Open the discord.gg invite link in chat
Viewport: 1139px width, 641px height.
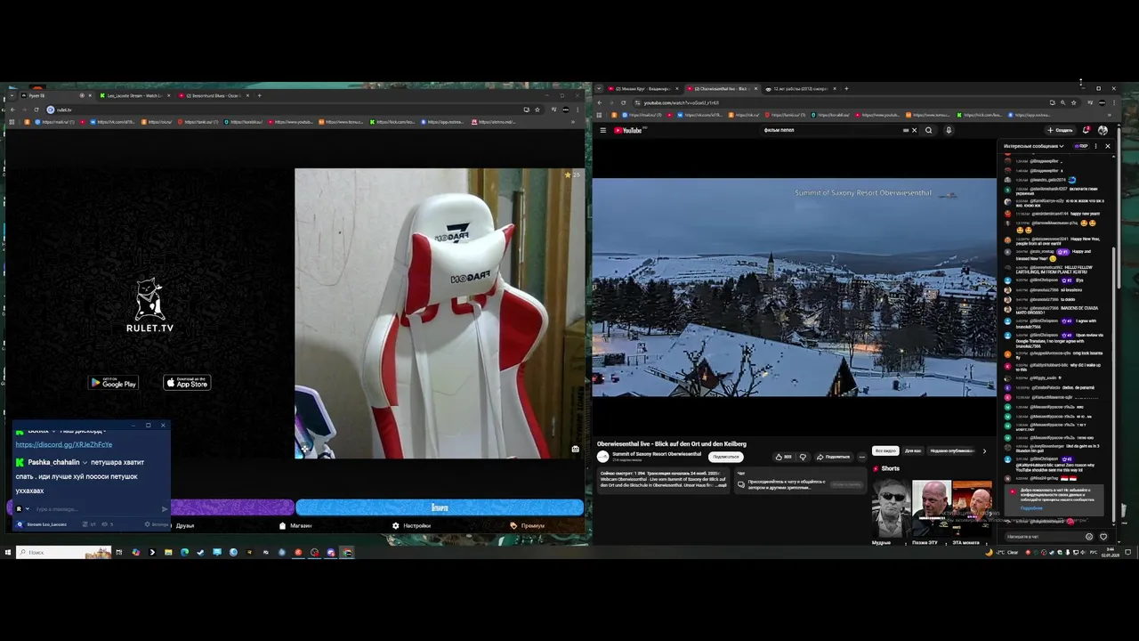click(x=64, y=444)
